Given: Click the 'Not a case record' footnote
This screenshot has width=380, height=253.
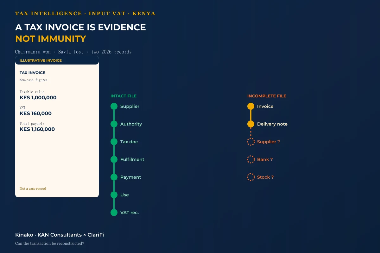Looking at the screenshot, I should tap(33, 188).
